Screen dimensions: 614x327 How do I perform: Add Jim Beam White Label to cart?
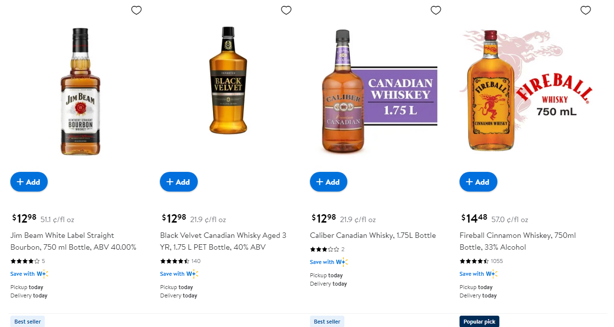click(29, 182)
